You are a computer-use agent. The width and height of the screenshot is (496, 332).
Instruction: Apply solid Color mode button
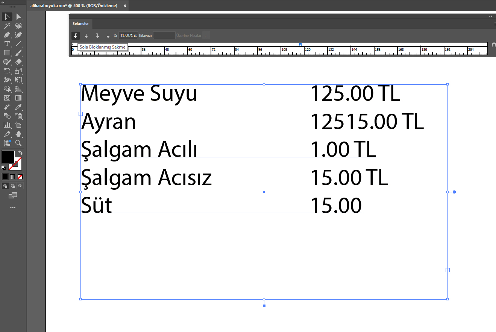[x=5, y=177]
